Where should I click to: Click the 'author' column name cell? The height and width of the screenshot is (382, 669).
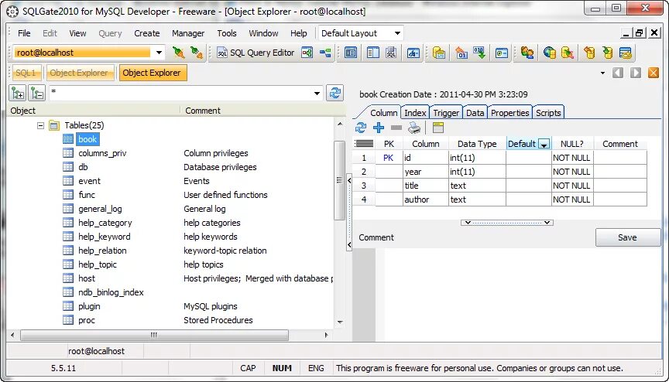[425, 200]
